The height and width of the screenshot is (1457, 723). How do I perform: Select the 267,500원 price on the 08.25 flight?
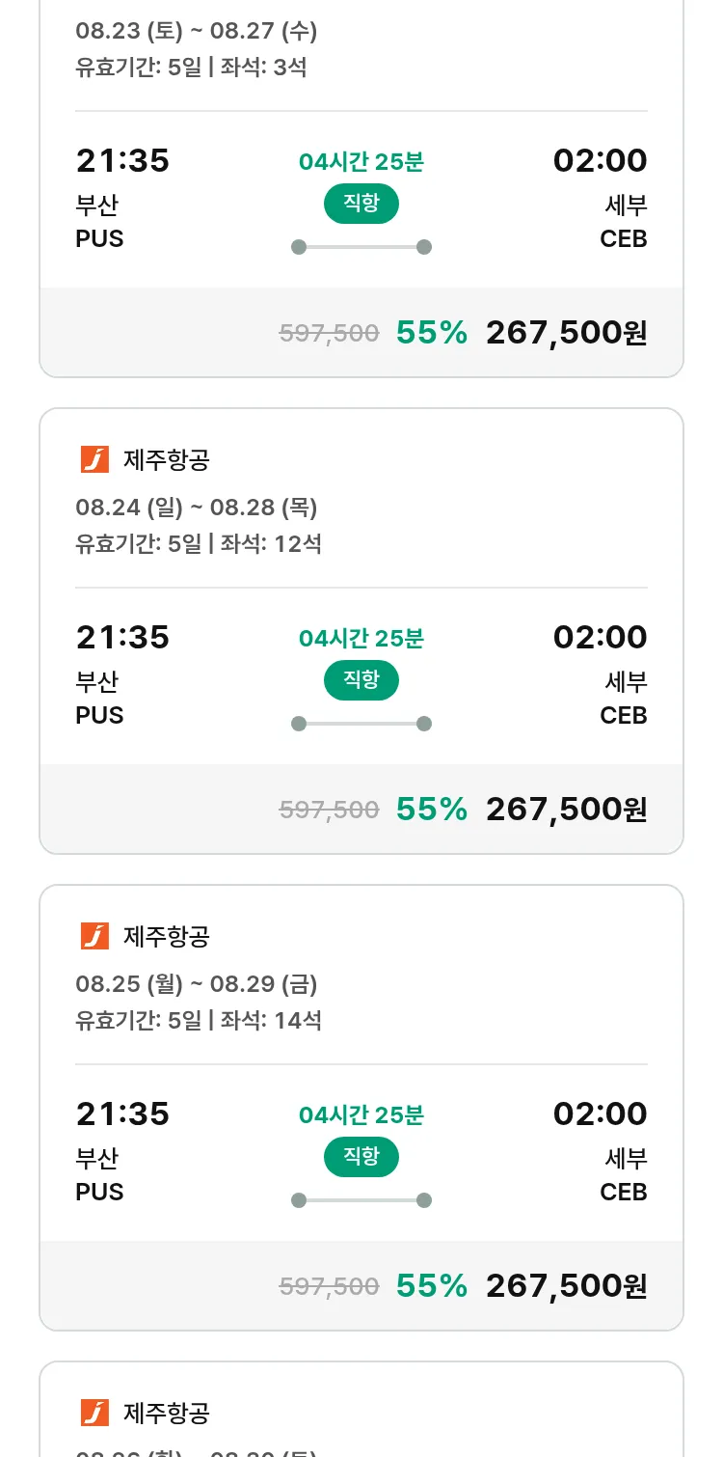pyautogui.click(x=566, y=1286)
